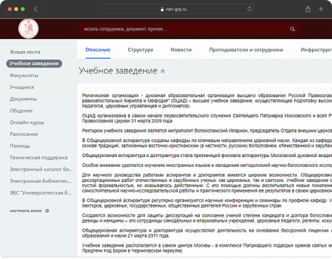Click the academy logo emblem

(28, 29)
